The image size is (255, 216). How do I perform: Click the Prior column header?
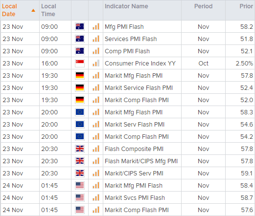[x=246, y=6]
